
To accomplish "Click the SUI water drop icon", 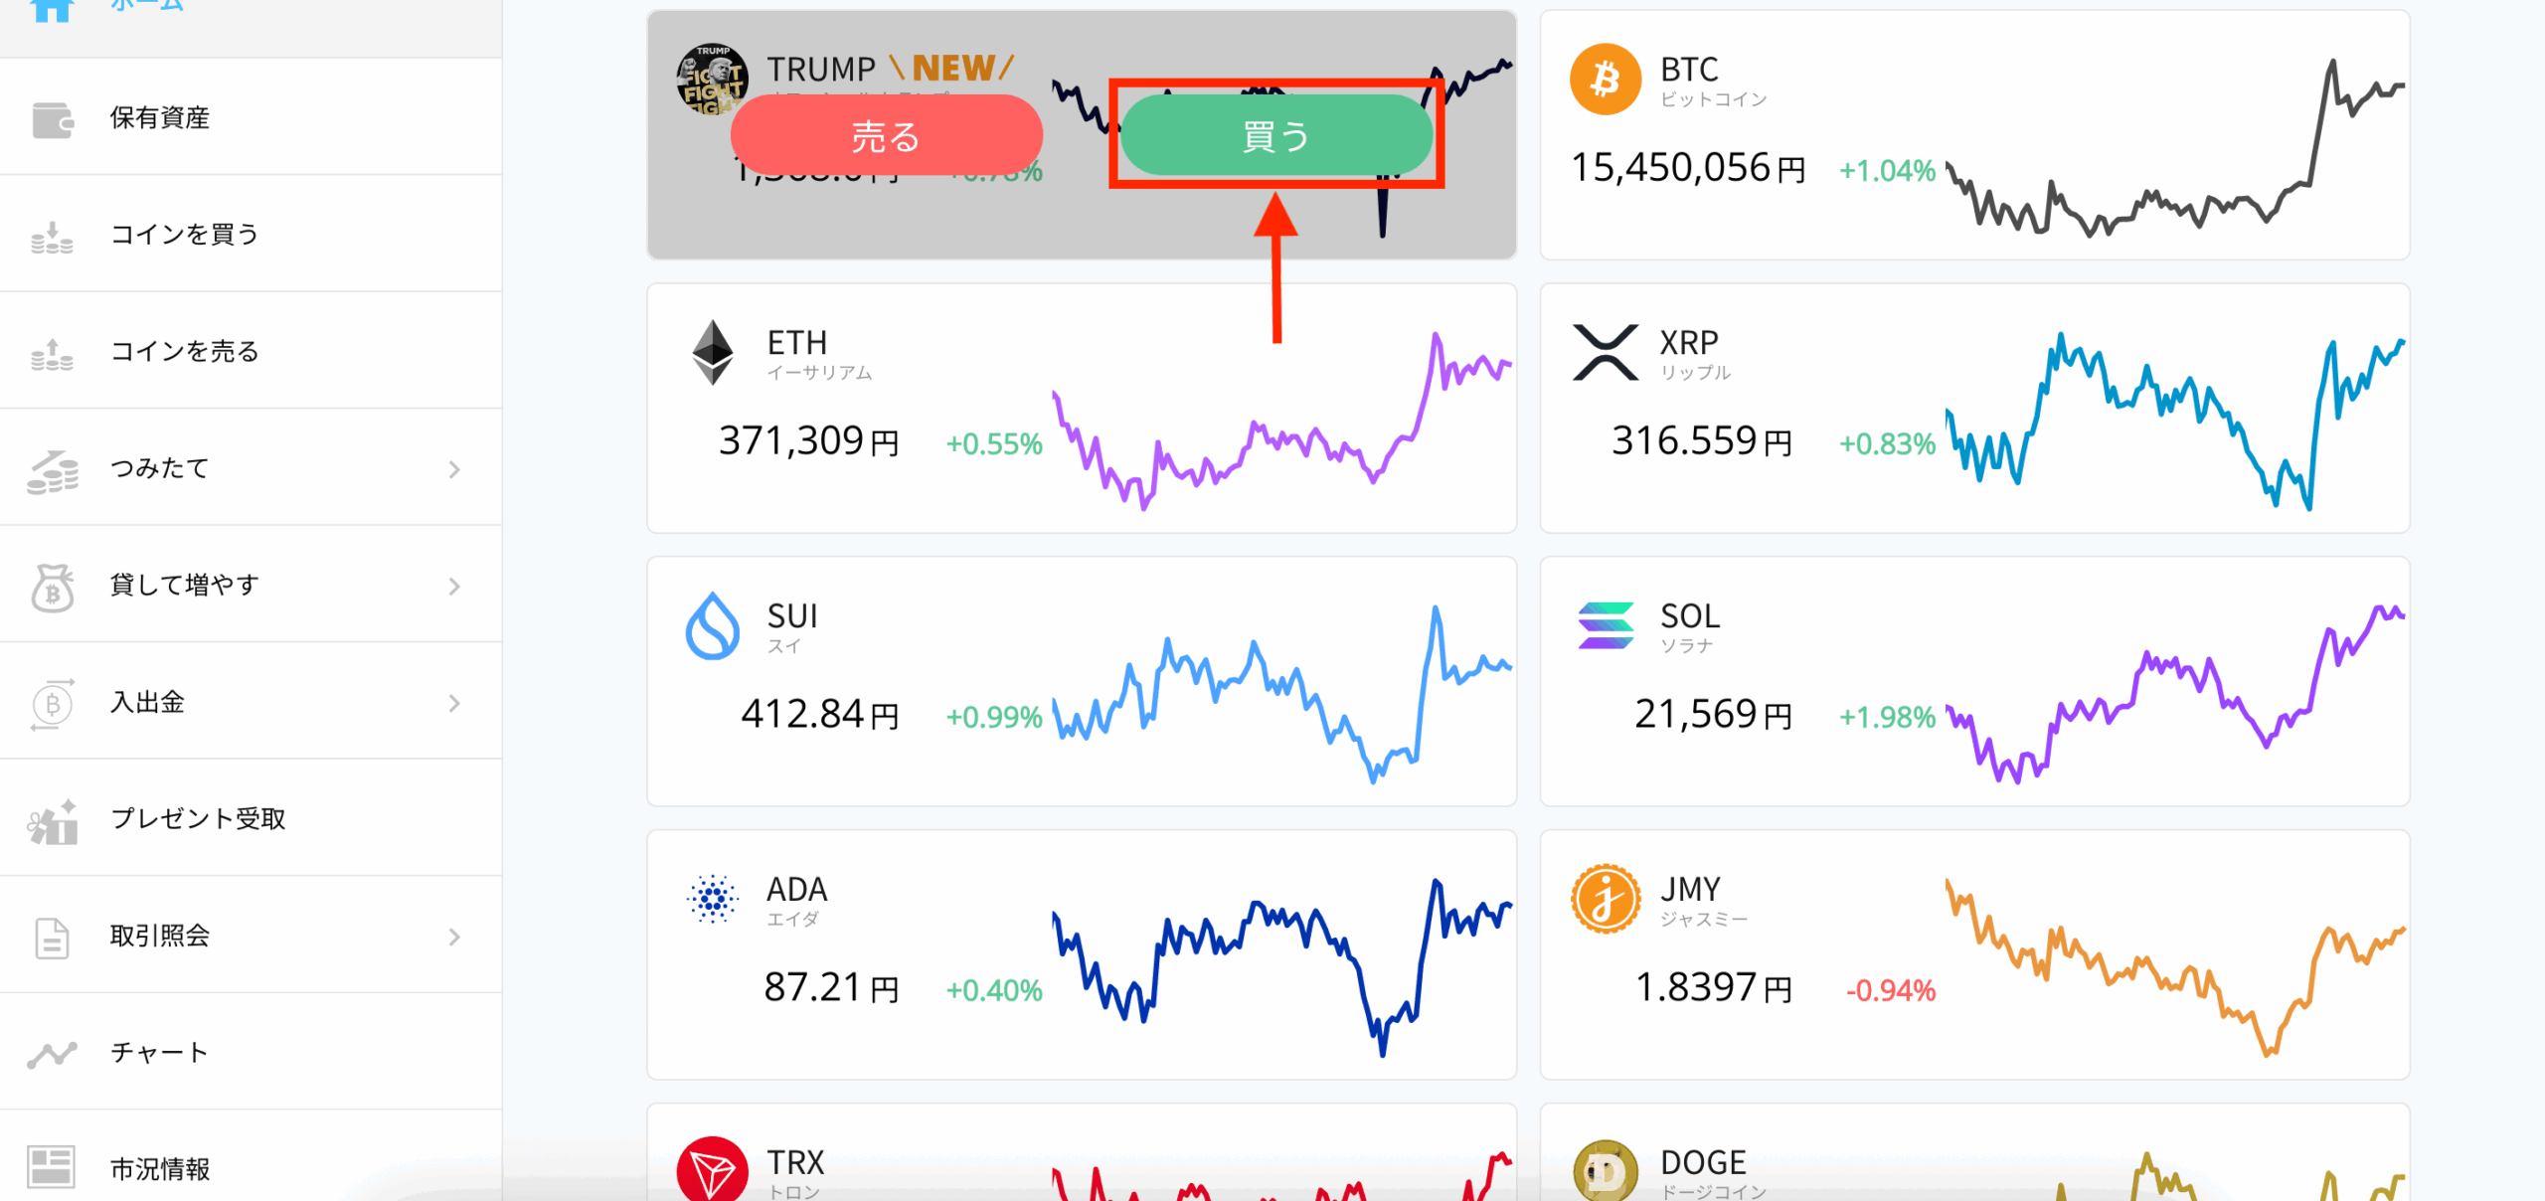I will pos(712,626).
